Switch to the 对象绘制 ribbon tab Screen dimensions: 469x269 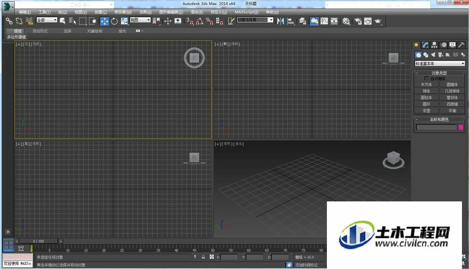point(95,31)
